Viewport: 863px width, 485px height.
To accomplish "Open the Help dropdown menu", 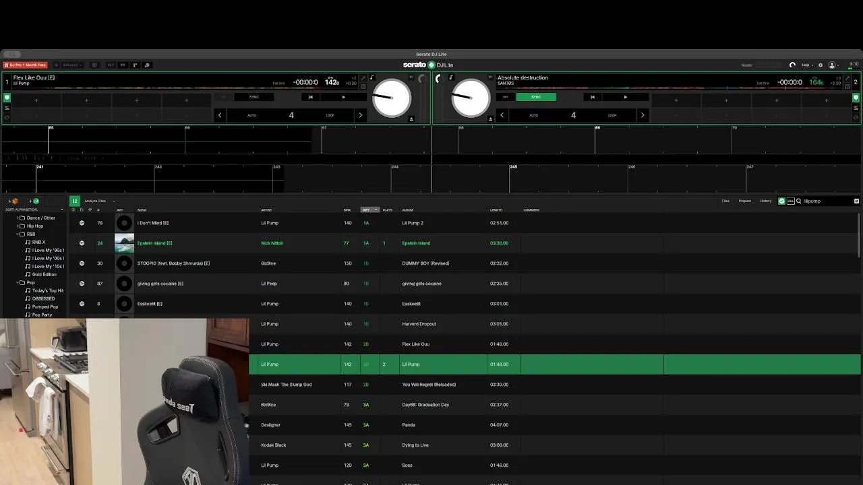I will (x=806, y=65).
